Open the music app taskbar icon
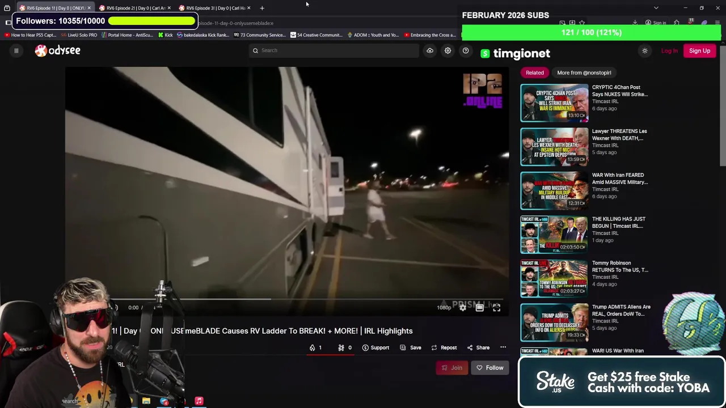 click(x=199, y=401)
